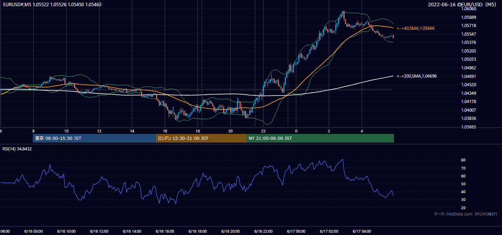Click the 6/16 18:00 time axis label
502x235 pixels.
[x=198, y=231]
